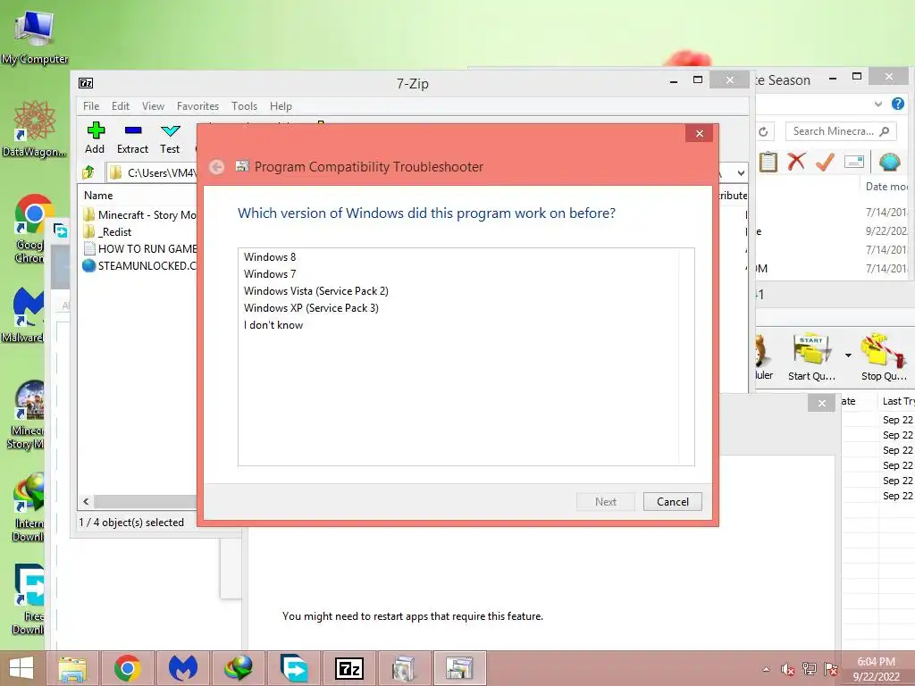This screenshot has width=915, height=686.
Task: Open the Explorer help question mark icon
Action: pos(897,104)
